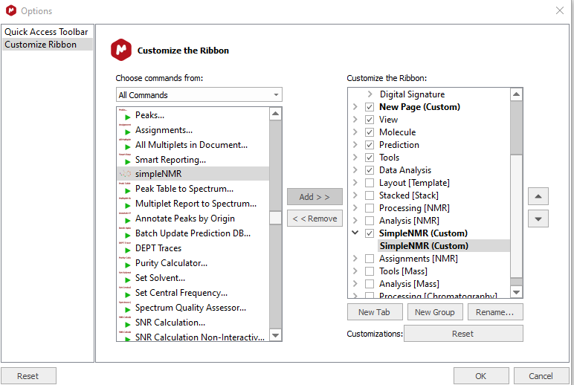Click the Rename... button

pos(495,312)
